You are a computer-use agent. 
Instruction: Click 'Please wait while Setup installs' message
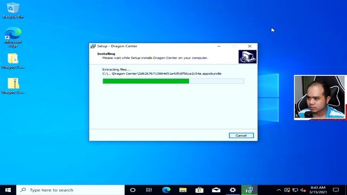(155, 58)
